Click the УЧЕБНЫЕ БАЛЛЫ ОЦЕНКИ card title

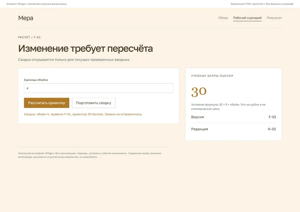(x=212, y=76)
